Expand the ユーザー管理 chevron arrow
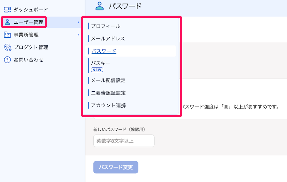Image resolution: width=287 pixels, height=182 pixels. pyautogui.click(x=78, y=22)
